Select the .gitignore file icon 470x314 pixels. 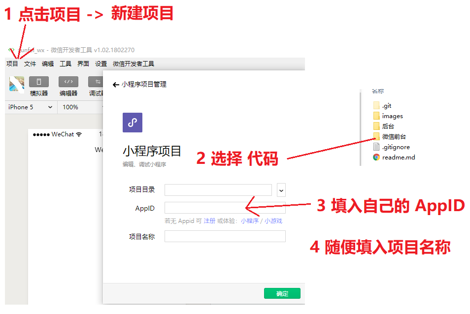point(376,147)
